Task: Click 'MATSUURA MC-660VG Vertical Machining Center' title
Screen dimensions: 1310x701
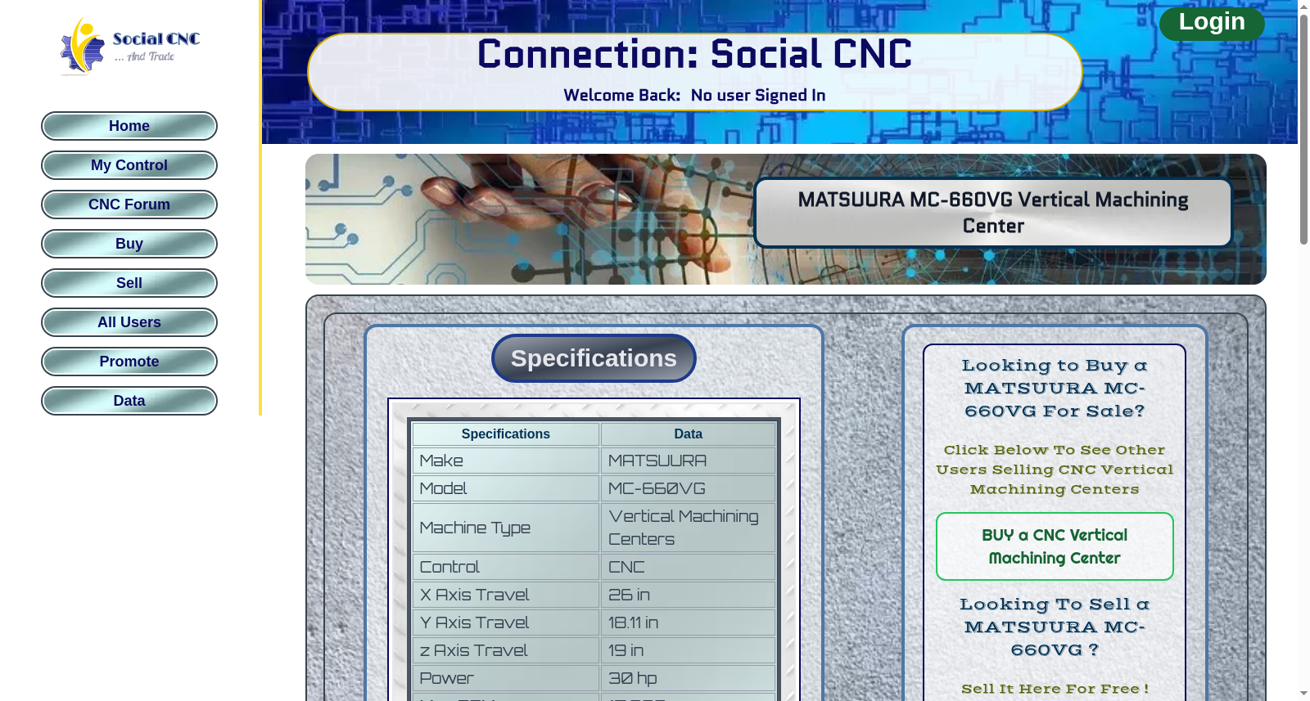Action: (x=993, y=213)
